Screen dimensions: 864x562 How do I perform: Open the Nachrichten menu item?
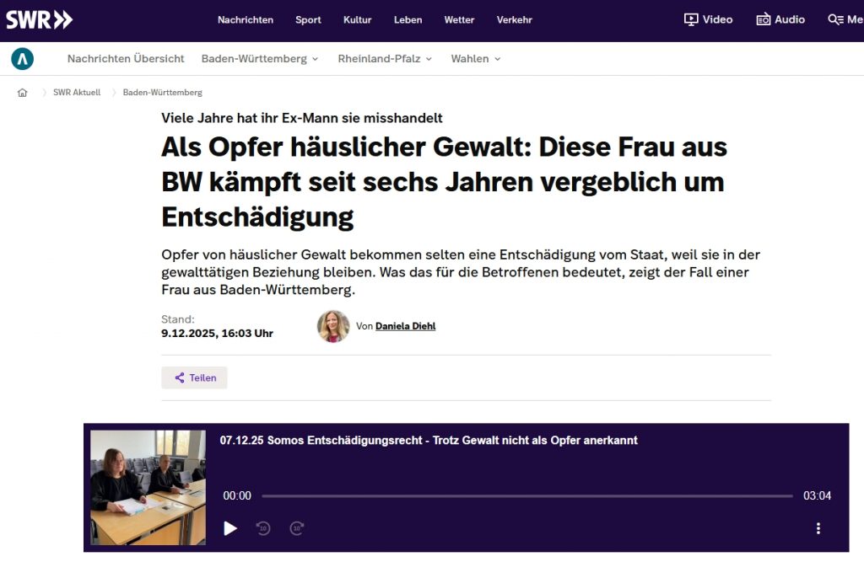(245, 20)
